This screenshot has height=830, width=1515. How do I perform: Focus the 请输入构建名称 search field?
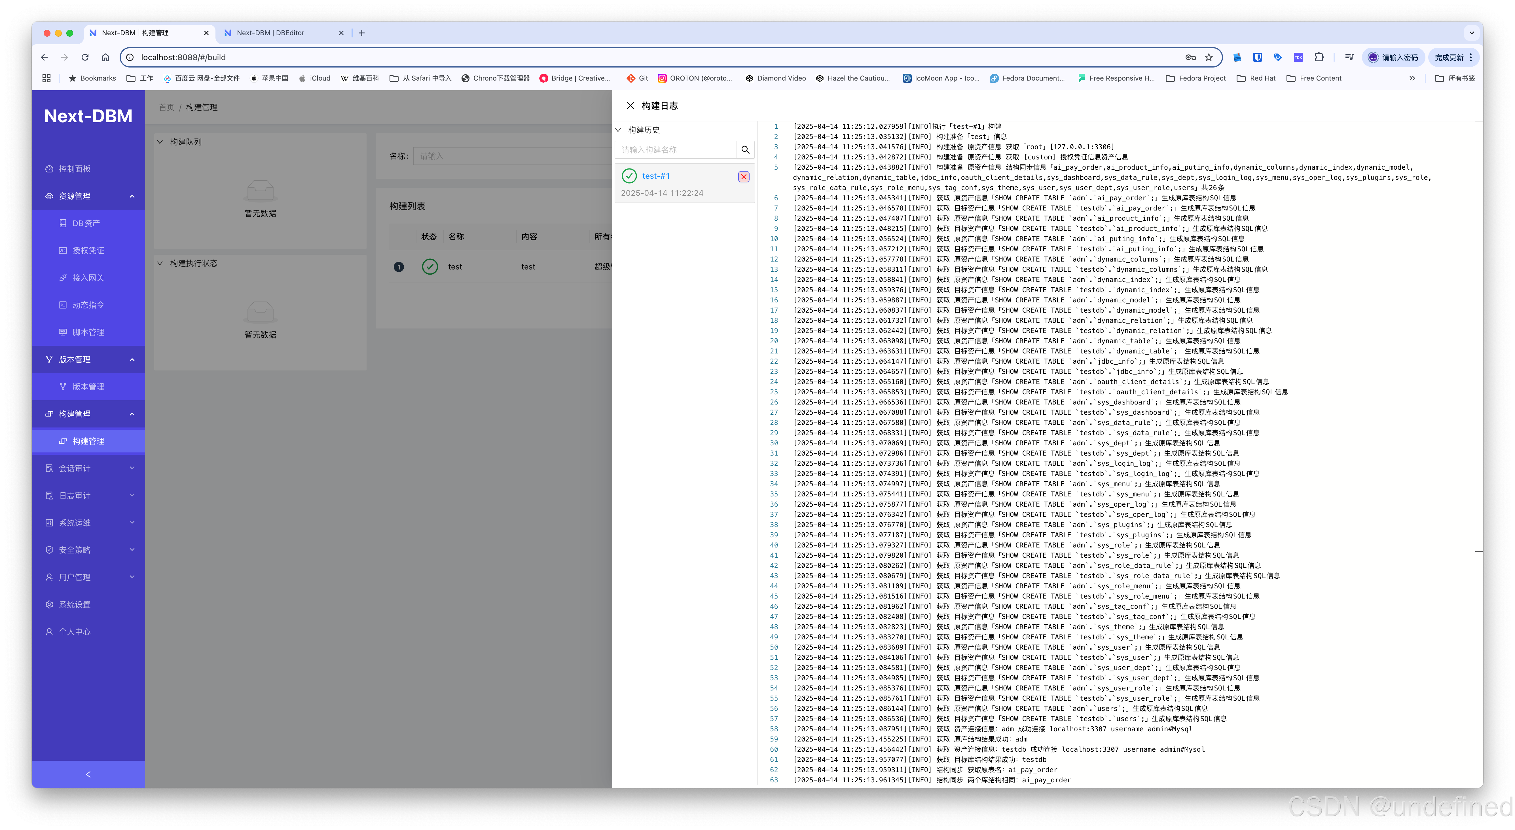tap(675, 150)
